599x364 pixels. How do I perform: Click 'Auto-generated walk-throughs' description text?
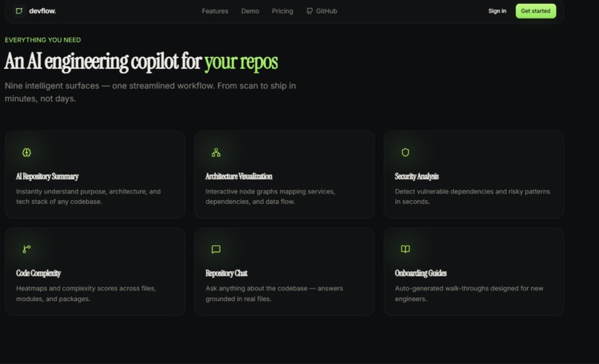coord(469,294)
